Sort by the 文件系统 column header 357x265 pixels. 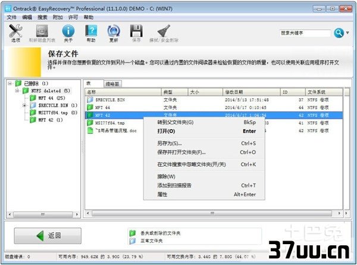(324, 92)
